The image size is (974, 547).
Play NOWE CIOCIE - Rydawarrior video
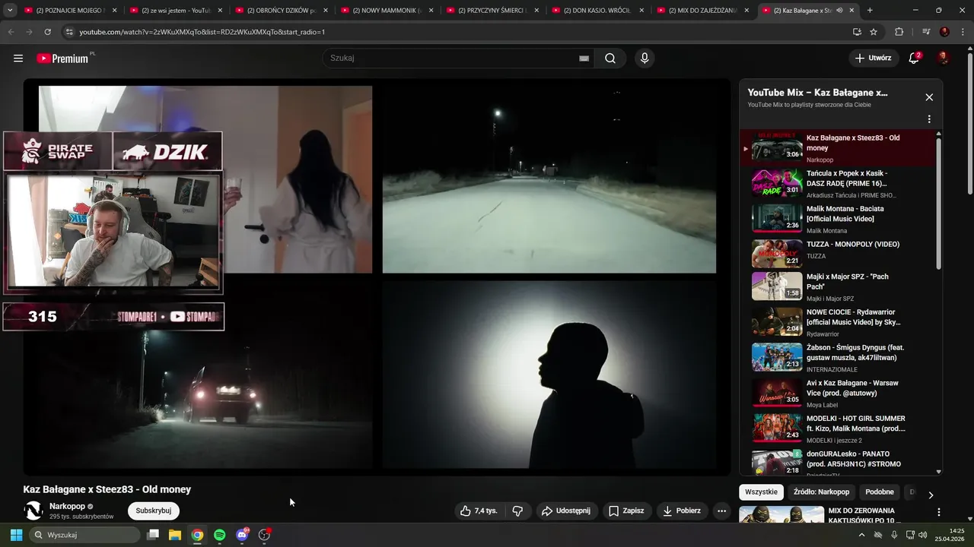(x=836, y=322)
